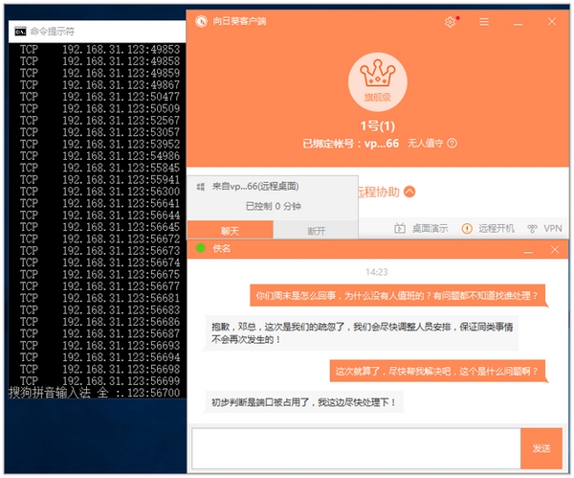Click device name 1号(1)
This screenshot has height=478, width=574.
378,125
